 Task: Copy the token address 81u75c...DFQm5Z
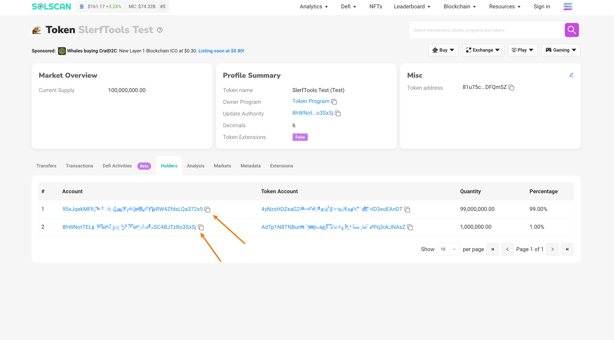click(511, 87)
